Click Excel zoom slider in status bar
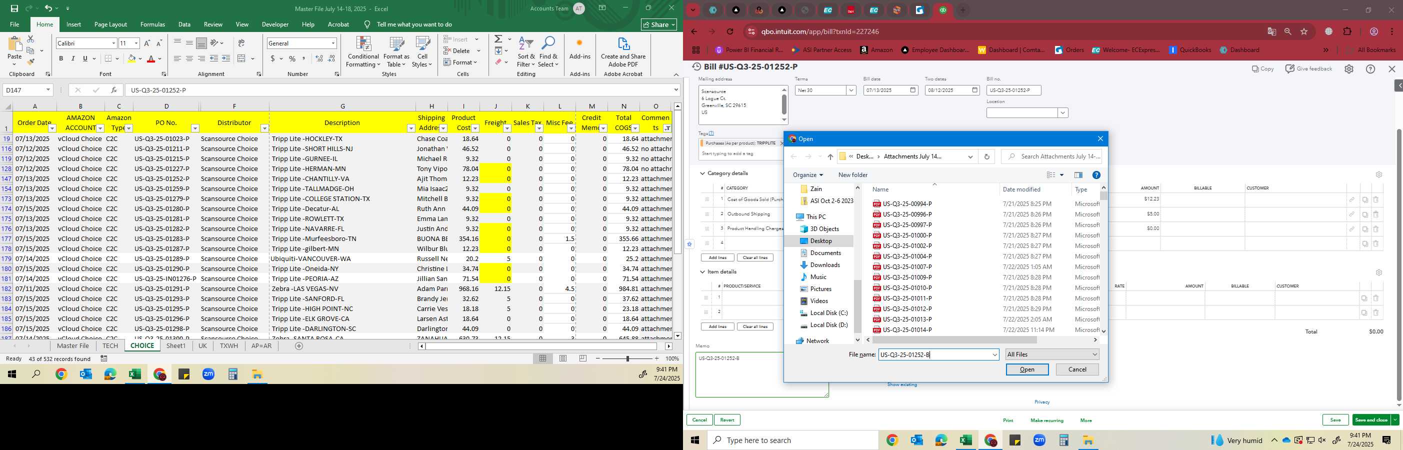 click(627, 358)
